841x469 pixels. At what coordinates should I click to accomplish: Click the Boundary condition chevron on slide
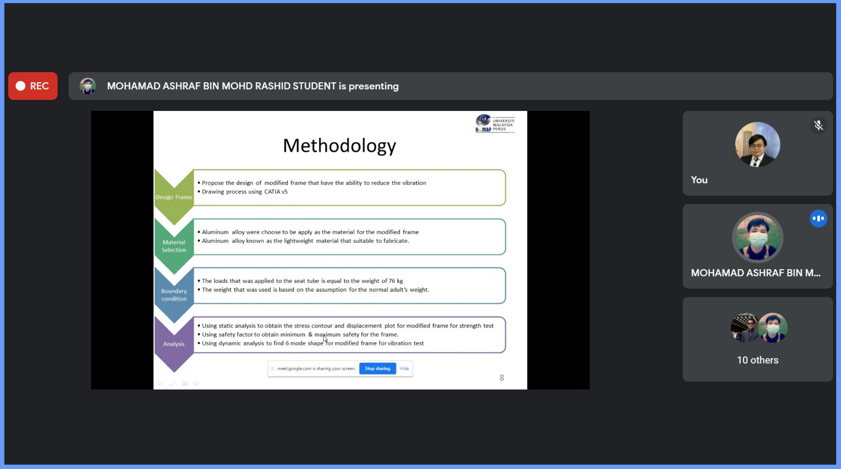coord(174,295)
